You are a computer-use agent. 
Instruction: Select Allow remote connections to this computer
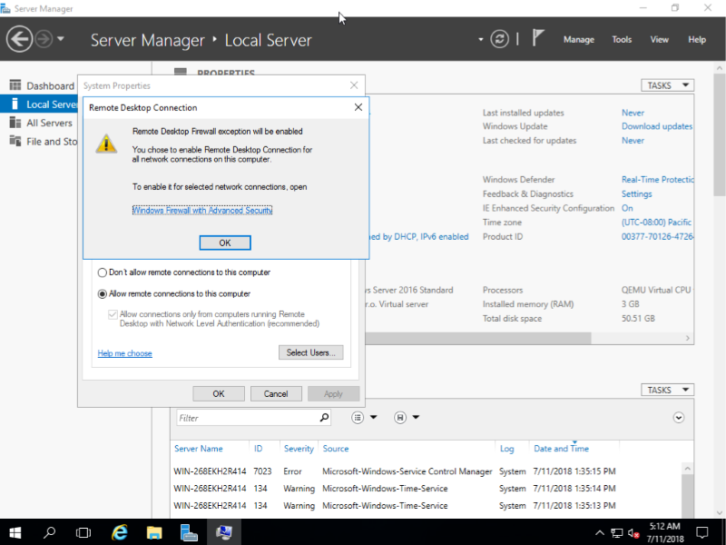[x=102, y=293]
